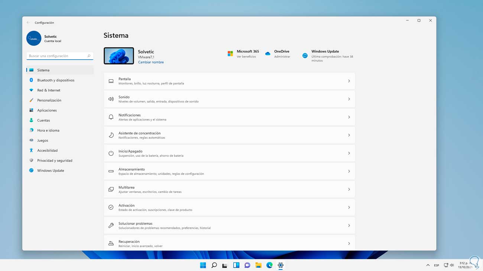Screen dimensions: 483x271
Task: Click the Inicio/Apagado power icon
Action: [111, 153]
